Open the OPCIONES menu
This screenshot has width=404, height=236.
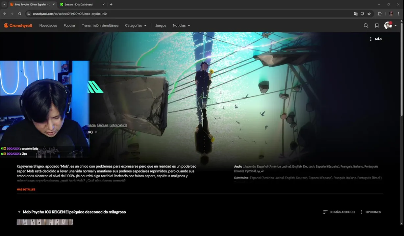pyautogui.click(x=370, y=212)
